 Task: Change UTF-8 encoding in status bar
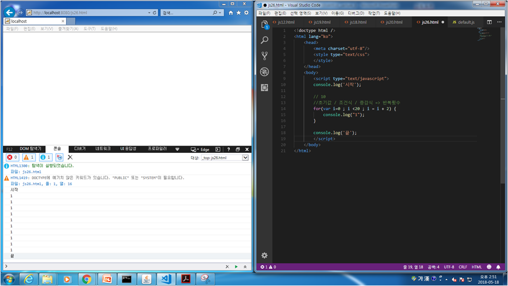pyautogui.click(x=448, y=267)
